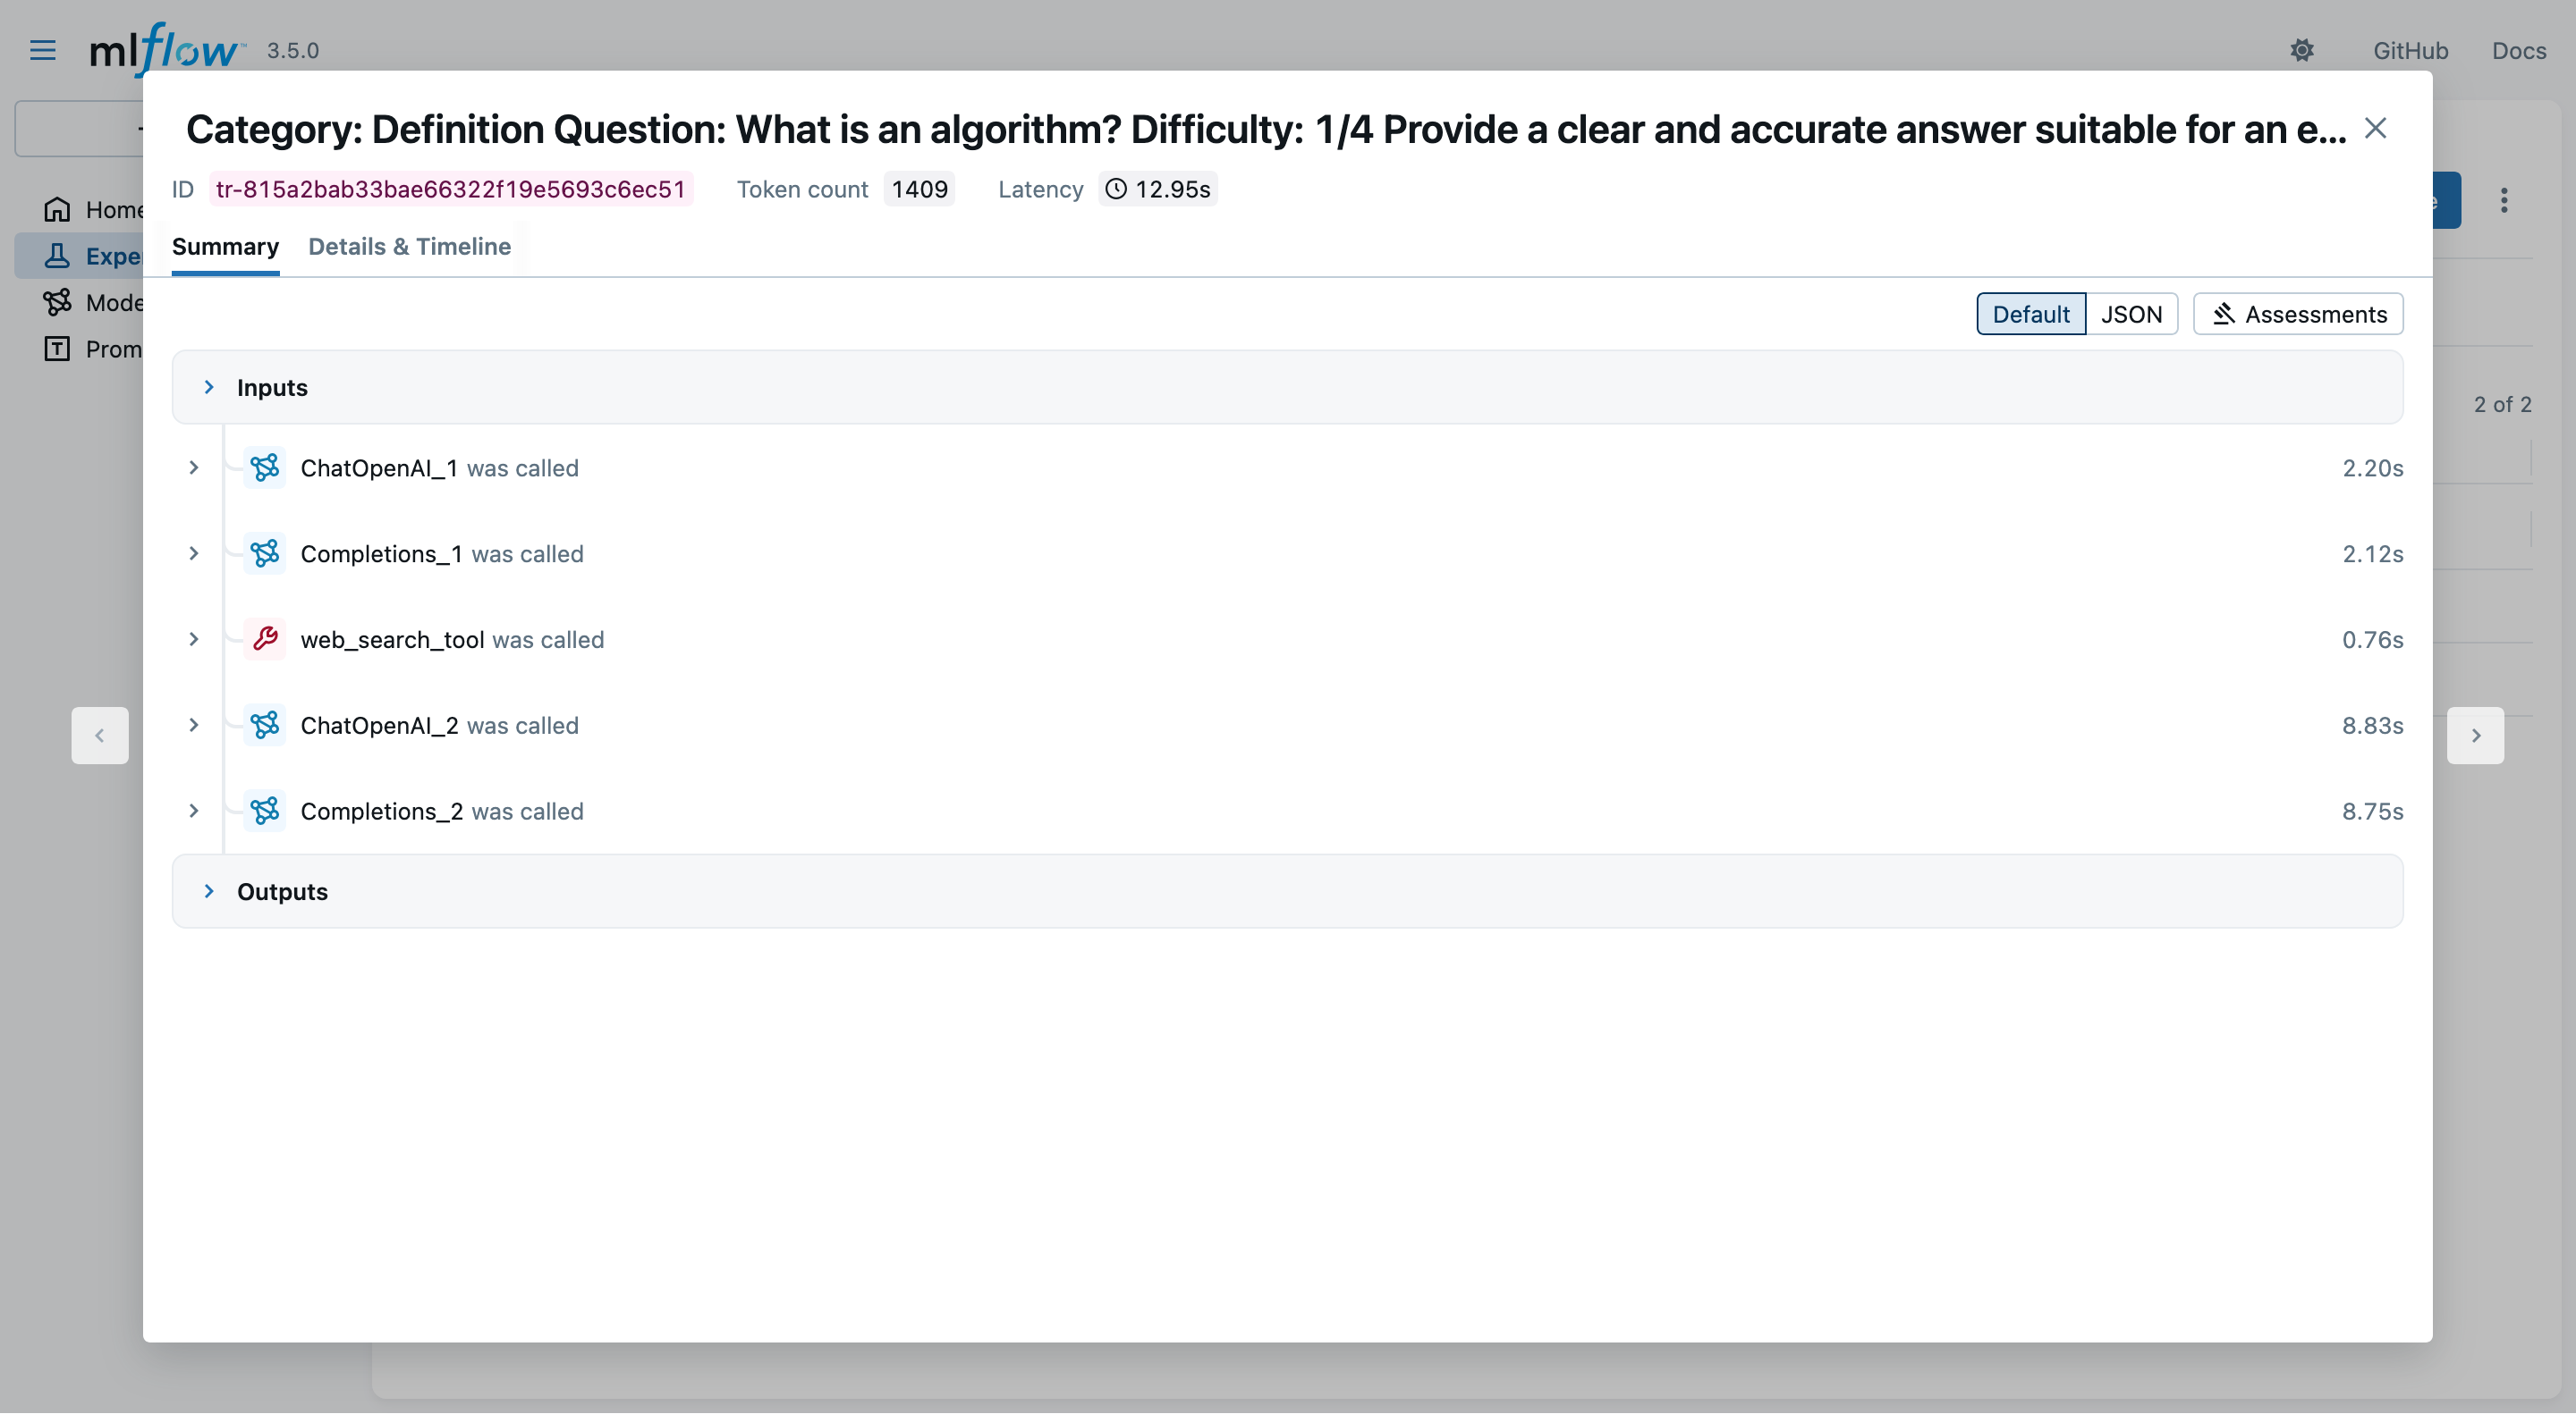
Task: Click the hamburger menu icon
Action: pos(43,50)
